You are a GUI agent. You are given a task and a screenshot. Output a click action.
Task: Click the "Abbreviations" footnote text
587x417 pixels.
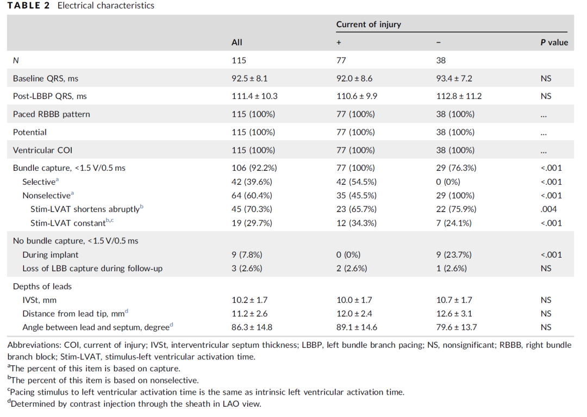(33, 345)
